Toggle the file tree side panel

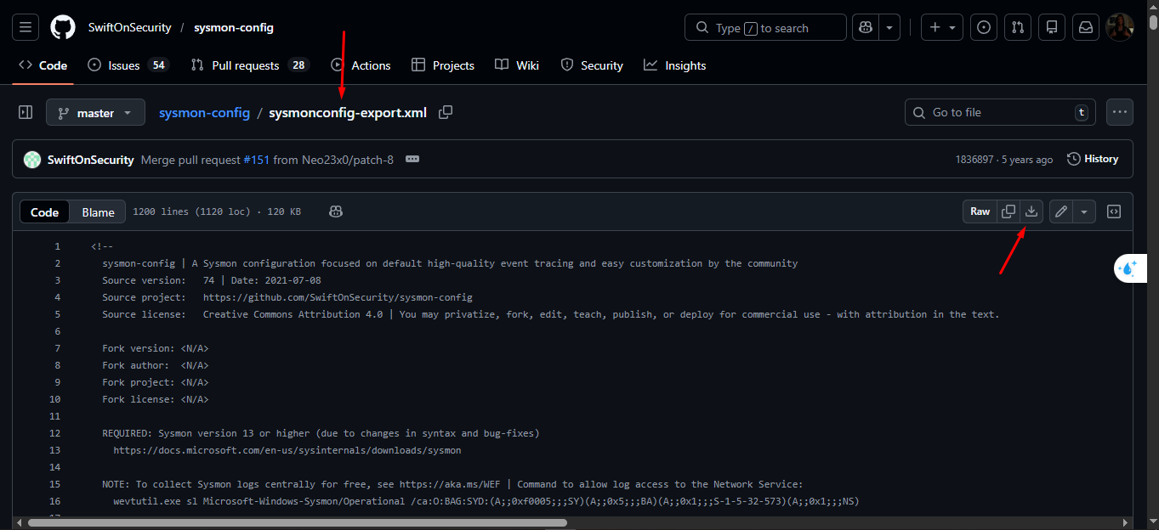pos(25,111)
